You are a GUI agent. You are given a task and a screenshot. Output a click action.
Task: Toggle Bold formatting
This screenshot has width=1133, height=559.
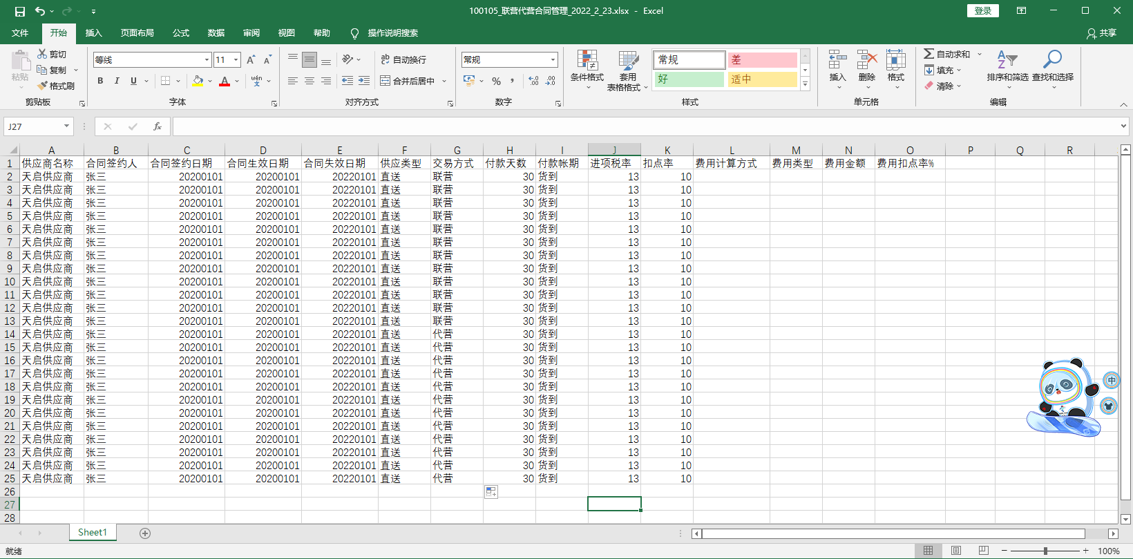coord(100,81)
